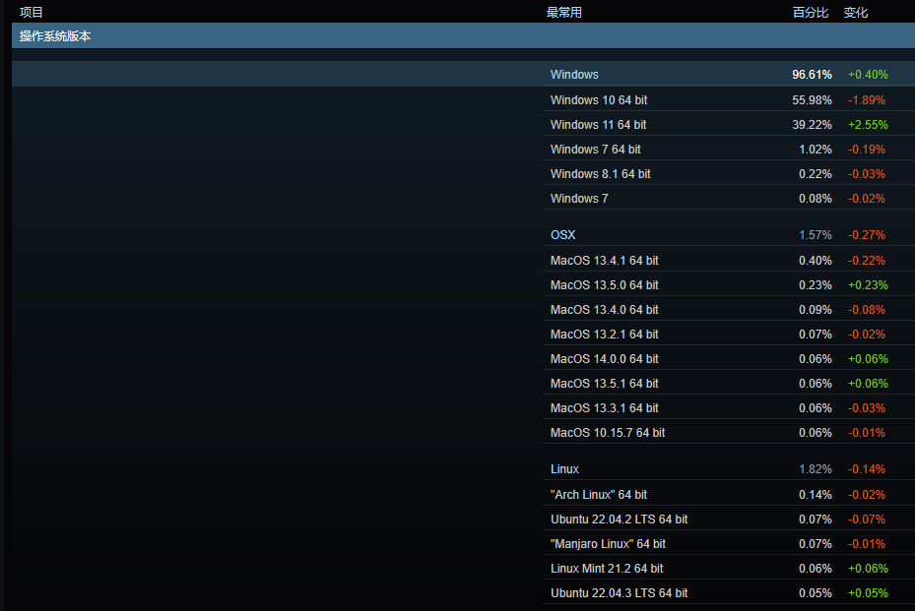
Task: Select Ubuntu 22.04.3 LTS 64 bit row
Action: [x=729, y=592]
